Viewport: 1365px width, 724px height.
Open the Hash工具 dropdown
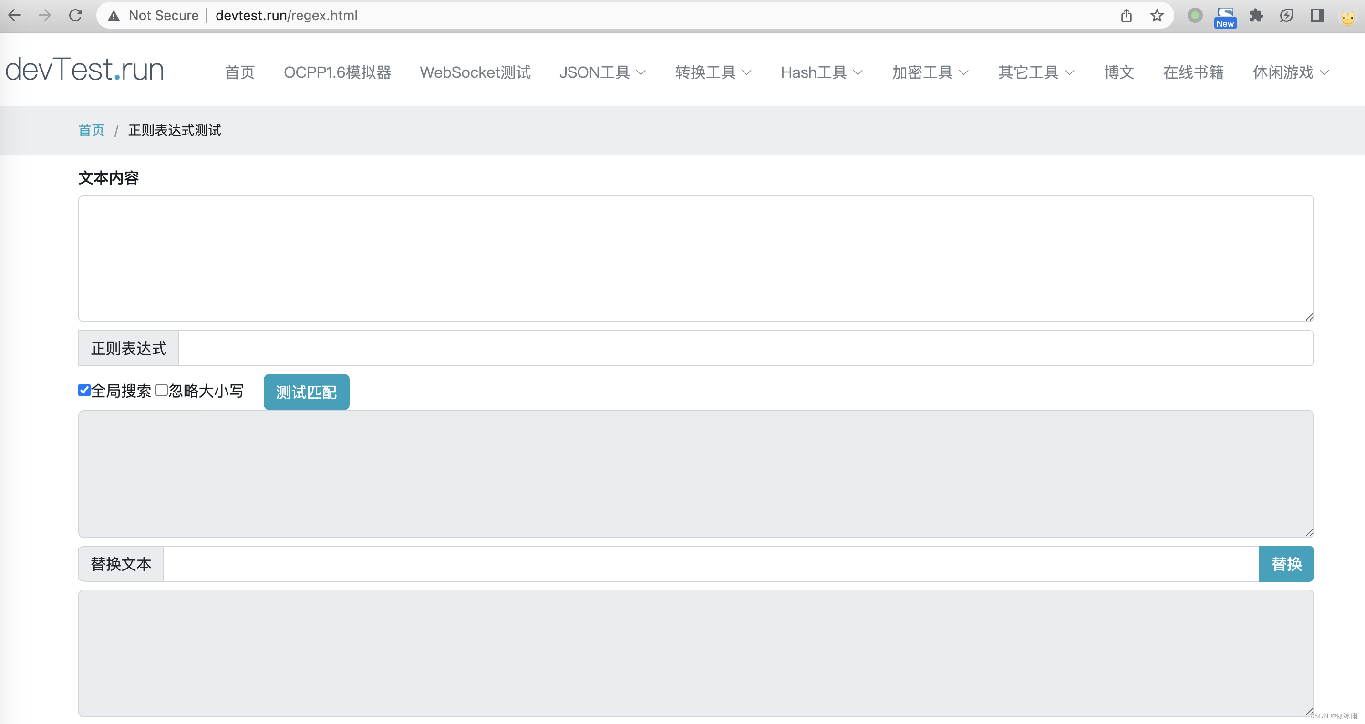[821, 72]
